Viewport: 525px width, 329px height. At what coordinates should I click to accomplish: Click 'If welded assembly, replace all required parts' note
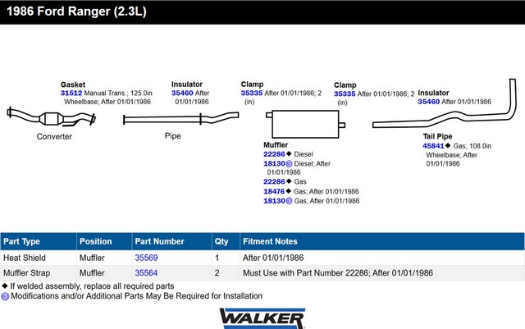(92, 286)
